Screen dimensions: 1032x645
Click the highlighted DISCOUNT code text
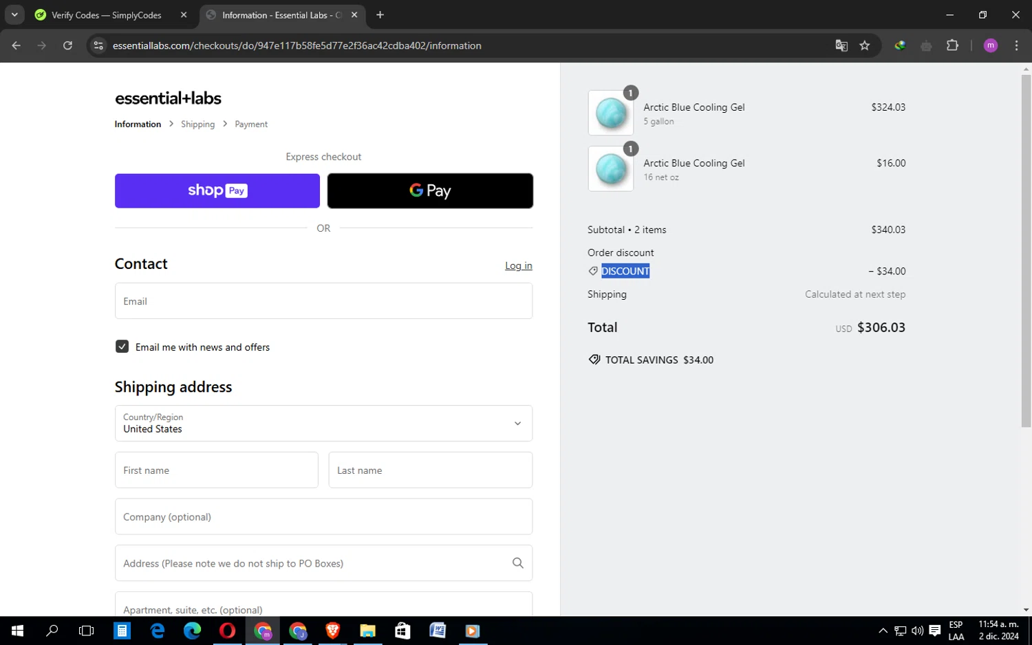tap(625, 271)
